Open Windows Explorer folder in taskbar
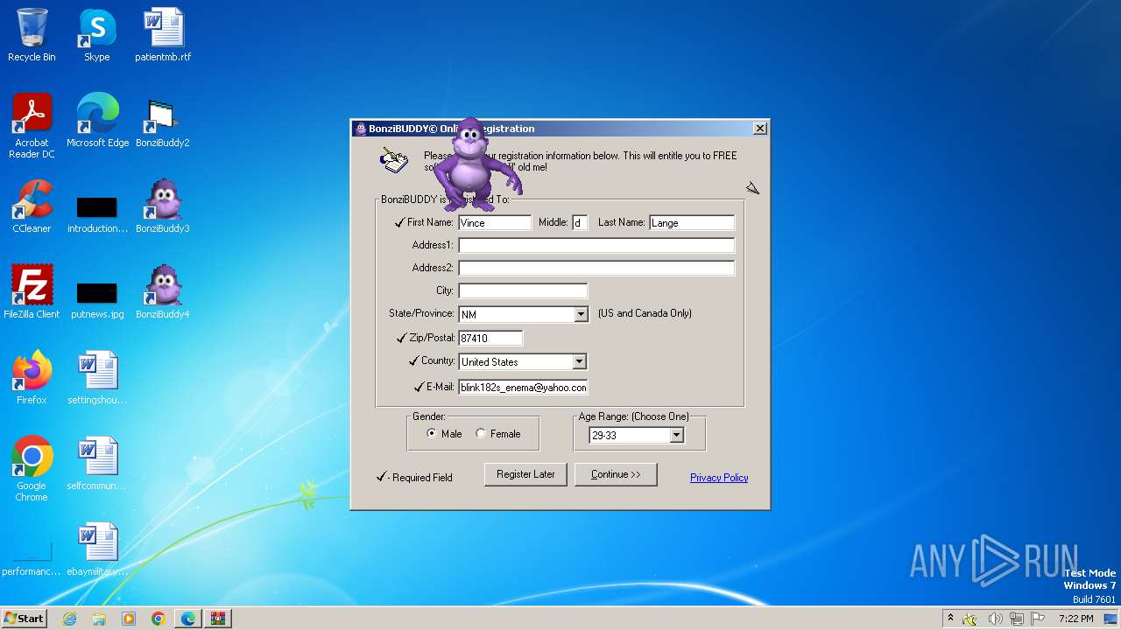 pos(99,619)
